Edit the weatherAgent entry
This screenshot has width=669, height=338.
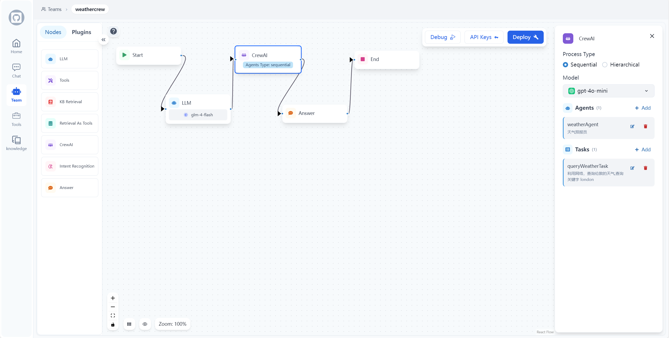click(x=632, y=126)
